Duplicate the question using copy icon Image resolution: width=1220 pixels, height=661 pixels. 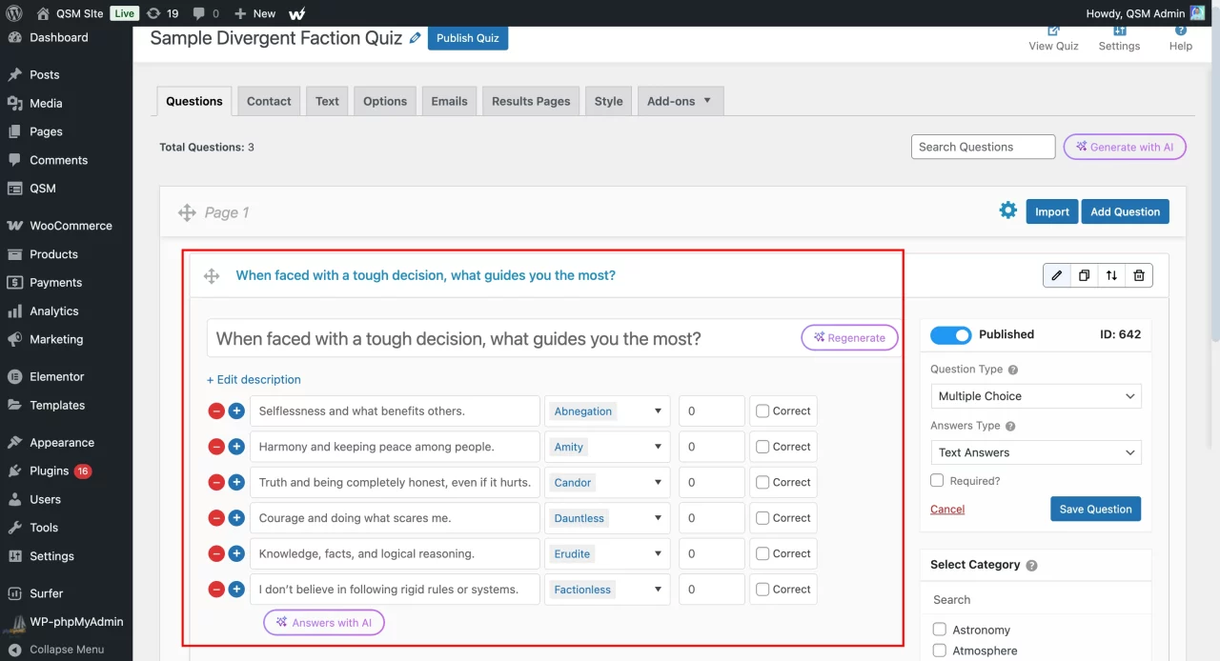point(1084,275)
